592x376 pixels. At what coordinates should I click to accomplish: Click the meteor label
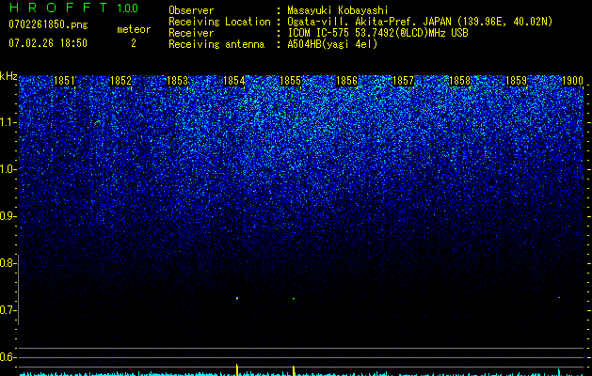click(x=134, y=29)
